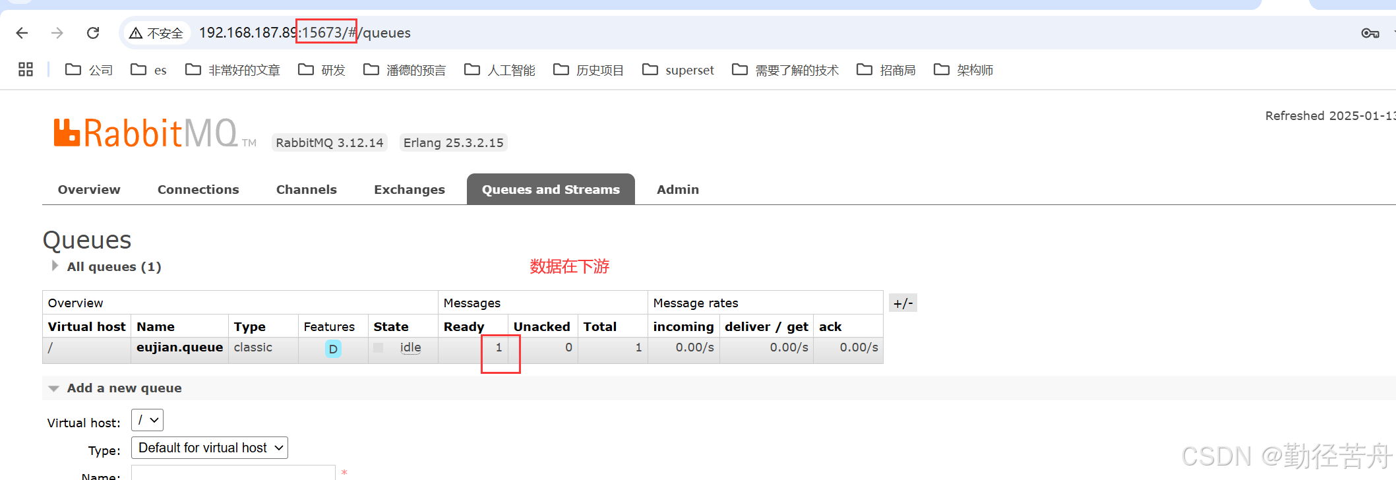1396x480 pixels.
Task: Sort by incoming rate column header
Action: (683, 326)
